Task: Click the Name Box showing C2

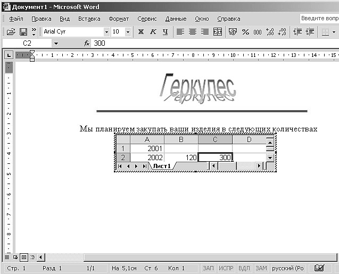Action: (x=27, y=44)
